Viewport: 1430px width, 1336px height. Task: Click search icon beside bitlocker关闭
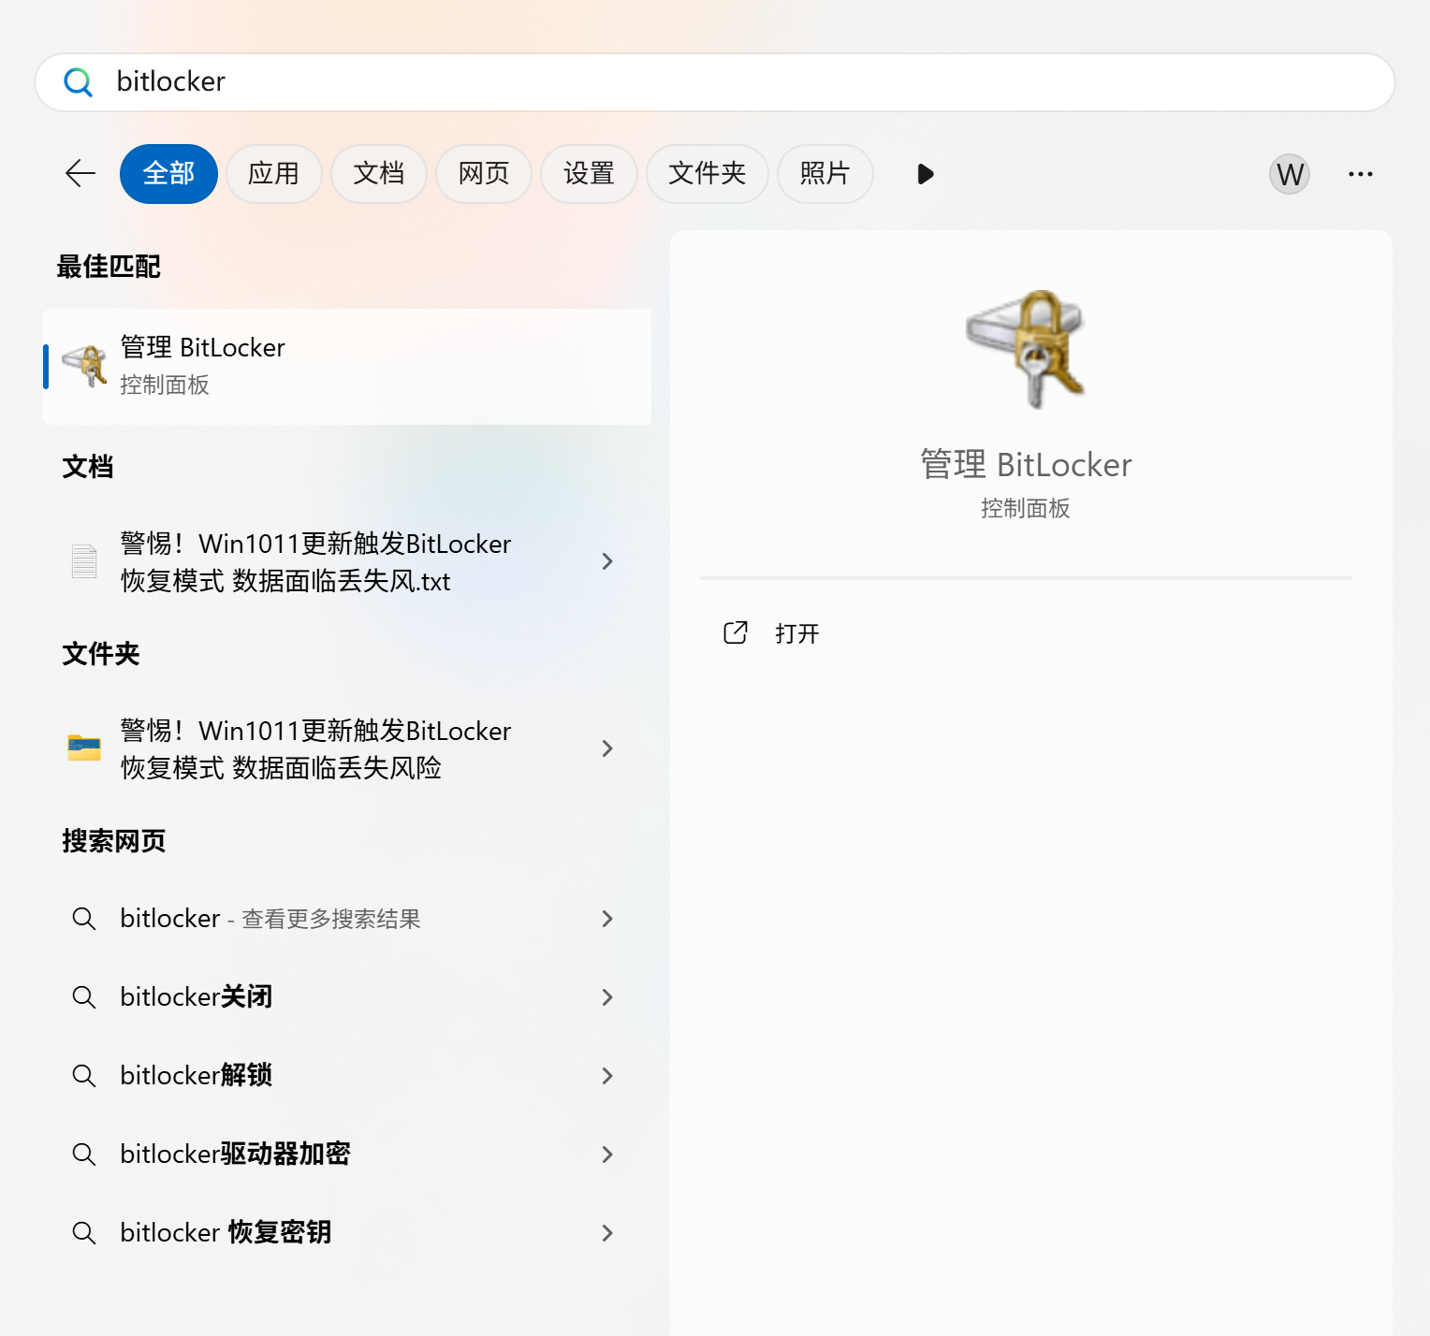click(84, 997)
